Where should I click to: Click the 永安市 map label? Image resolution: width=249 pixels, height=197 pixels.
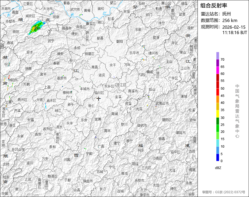(x=139, y=180)
